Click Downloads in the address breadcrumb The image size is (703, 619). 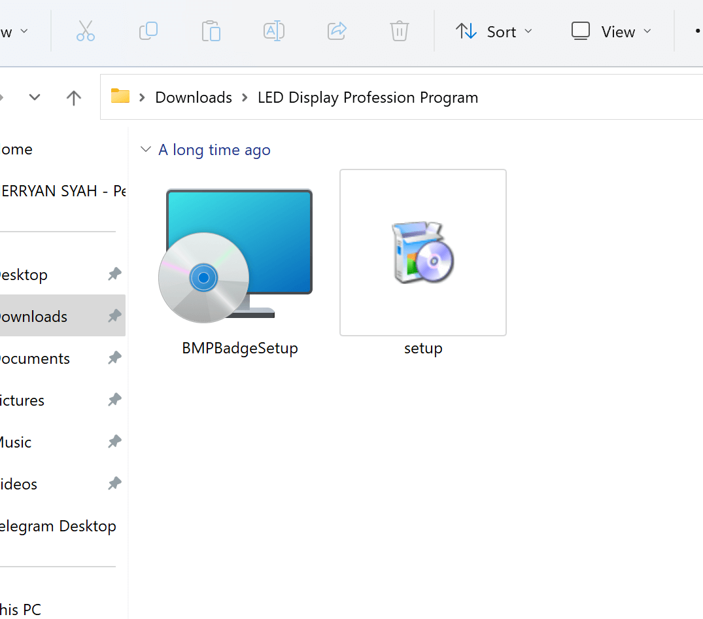194,97
